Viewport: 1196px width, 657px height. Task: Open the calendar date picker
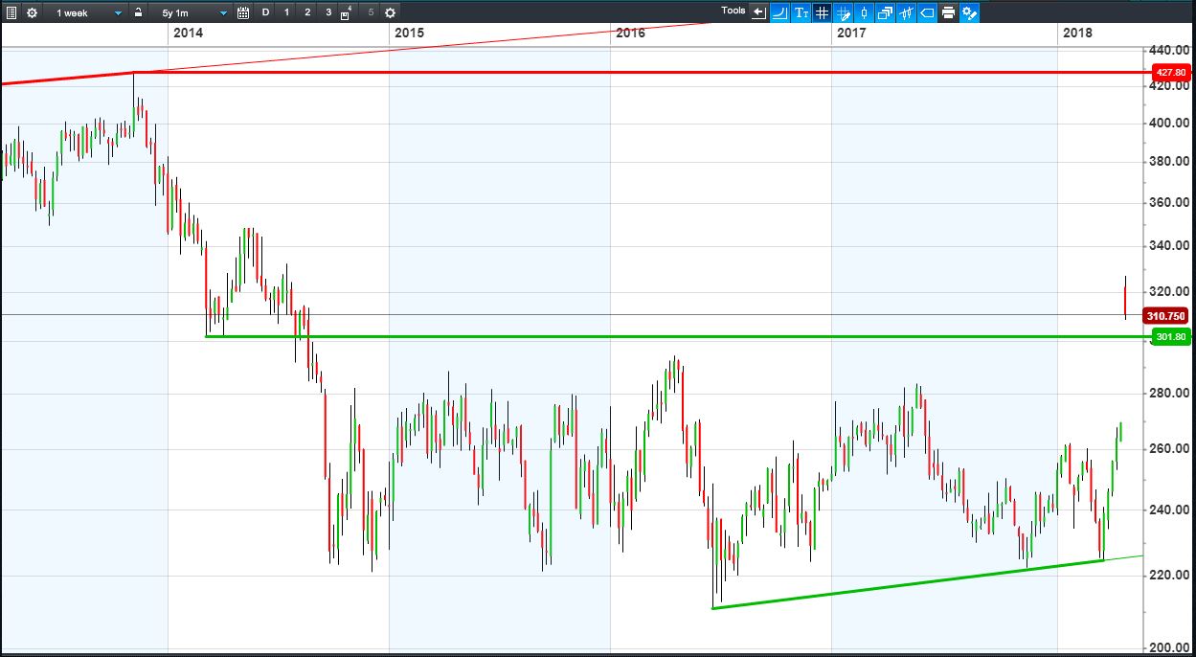243,13
